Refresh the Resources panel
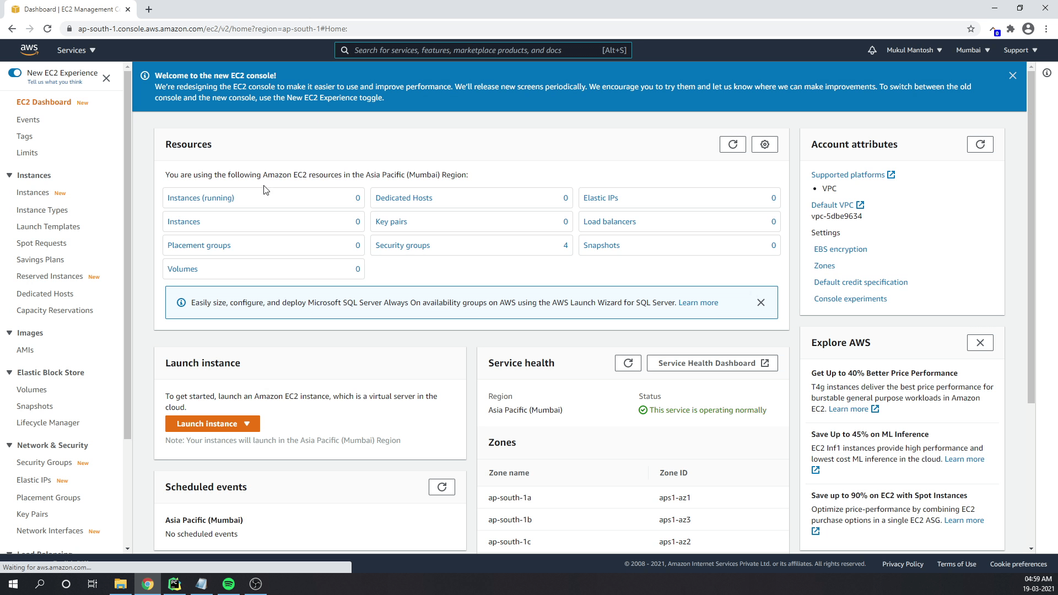Screen dimensions: 1058x595 tap(732, 144)
